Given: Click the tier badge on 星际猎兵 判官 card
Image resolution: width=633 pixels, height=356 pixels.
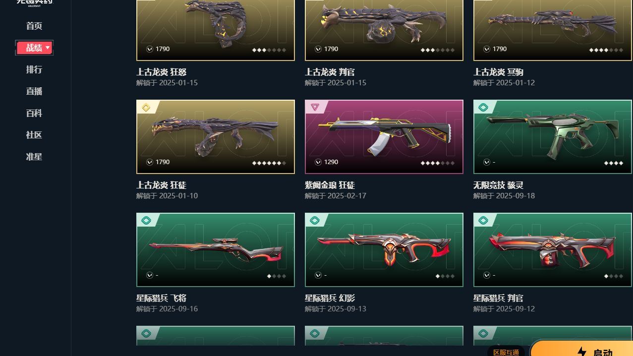Looking at the screenshot, I should pos(483,220).
